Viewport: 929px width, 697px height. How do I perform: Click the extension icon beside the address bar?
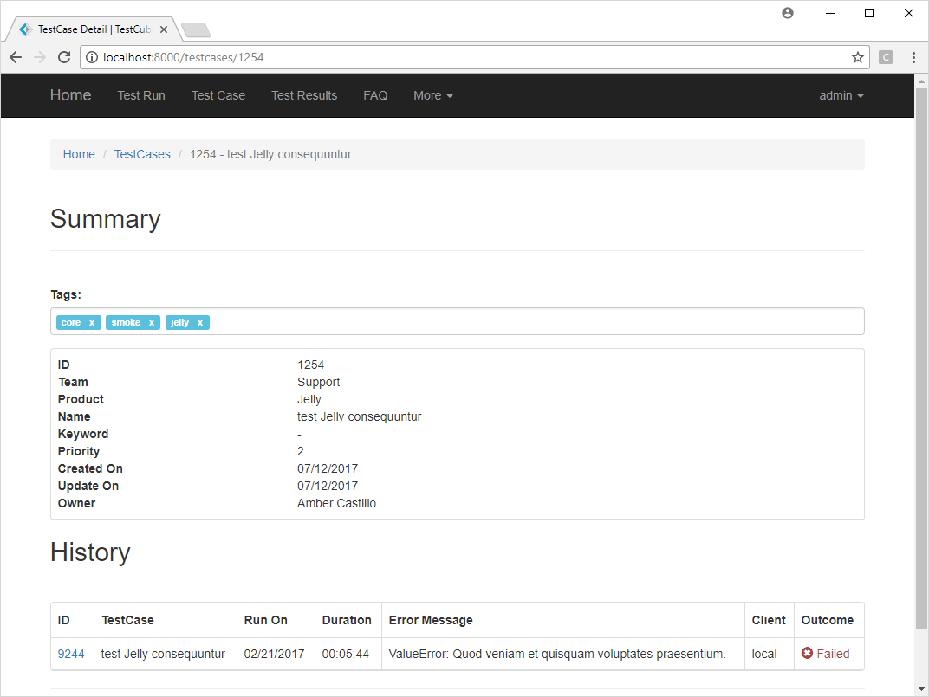pyautogui.click(x=886, y=57)
